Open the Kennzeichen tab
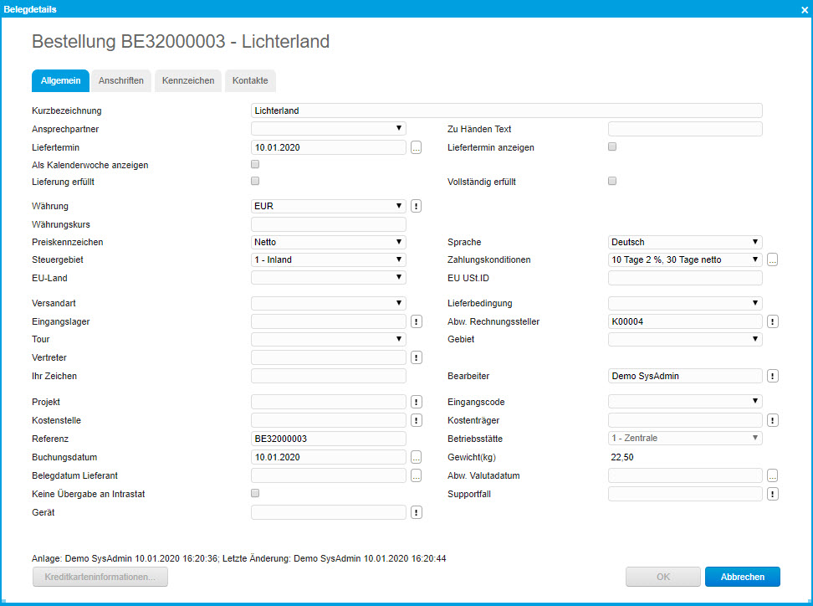 [x=188, y=80]
